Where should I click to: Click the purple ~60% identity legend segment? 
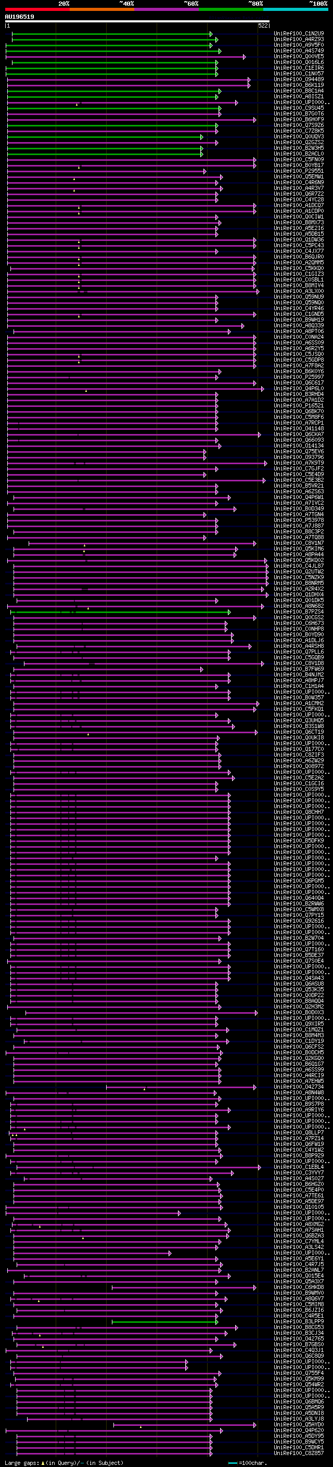coord(167,9)
